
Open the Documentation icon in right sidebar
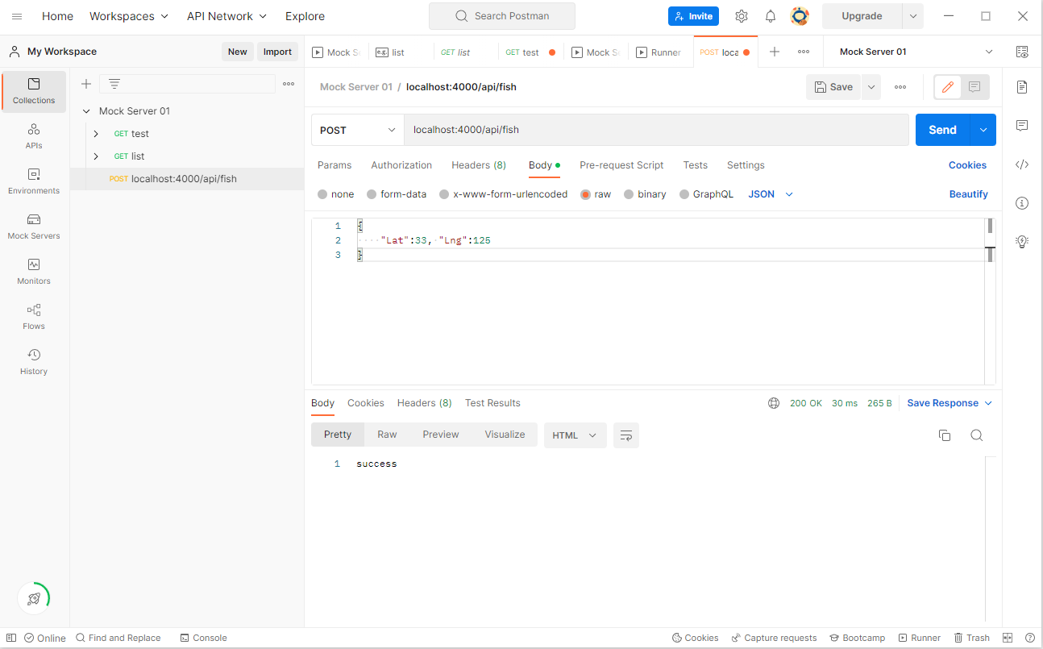[1022, 86]
